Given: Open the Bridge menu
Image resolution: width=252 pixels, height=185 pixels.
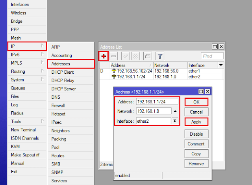Looking at the screenshot, I should click(x=27, y=21).
